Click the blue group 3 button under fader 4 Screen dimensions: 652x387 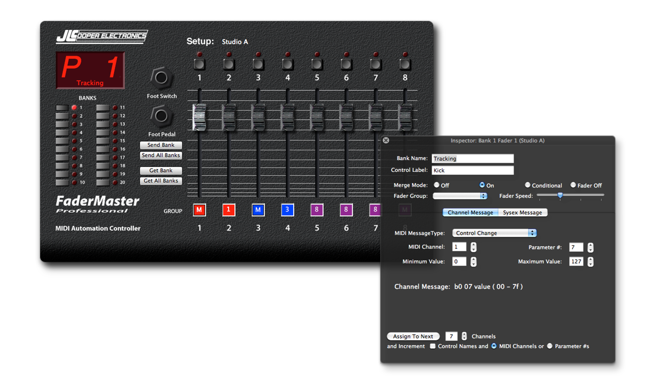[287, 210]
